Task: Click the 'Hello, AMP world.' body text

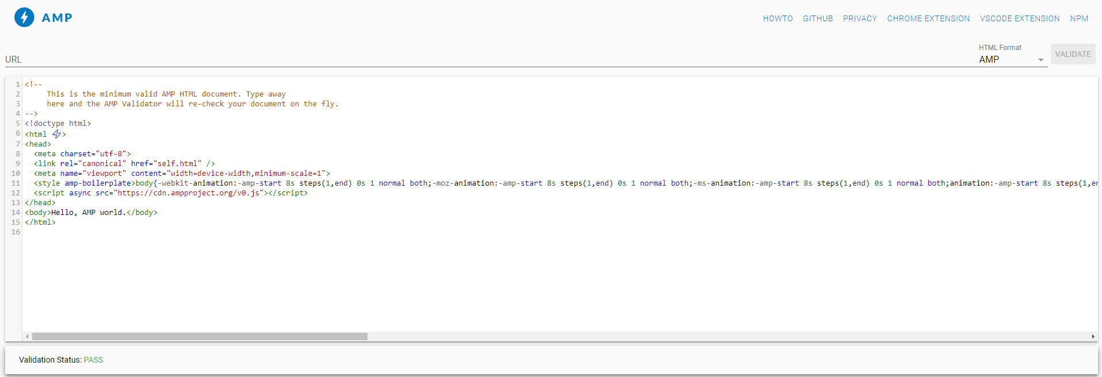Action: click(x=89, y=213)
